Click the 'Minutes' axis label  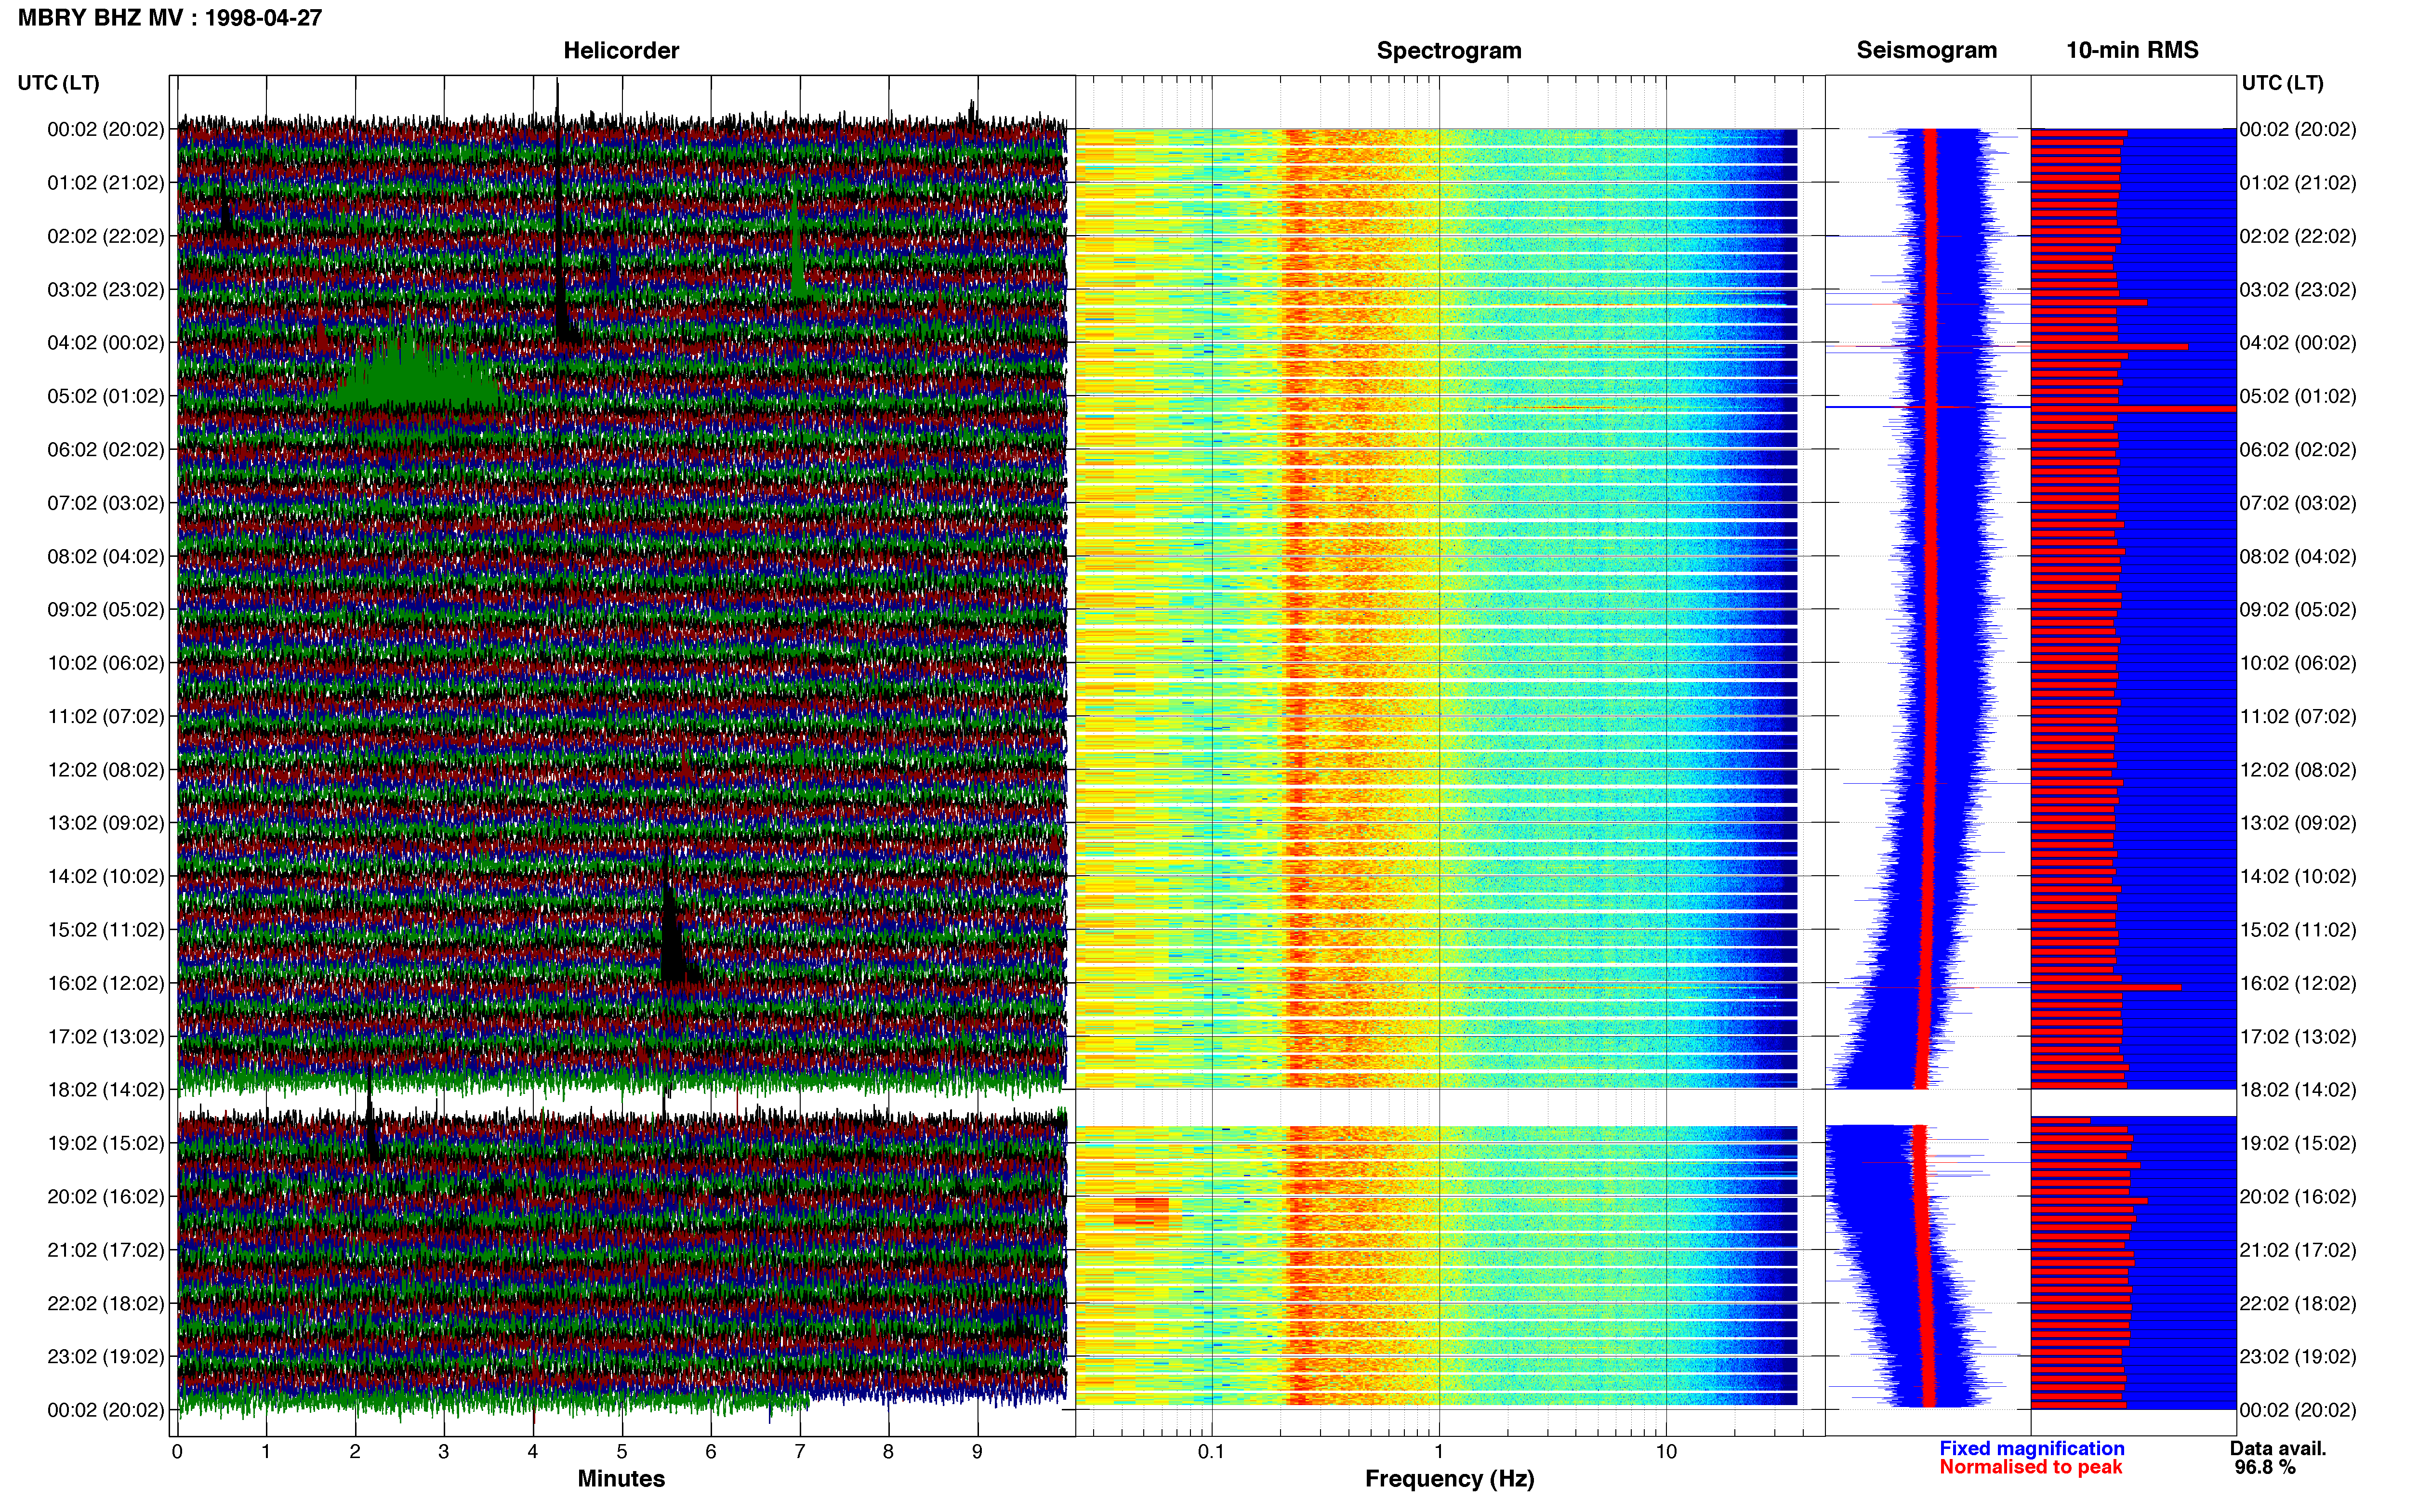coord(621,1478)
